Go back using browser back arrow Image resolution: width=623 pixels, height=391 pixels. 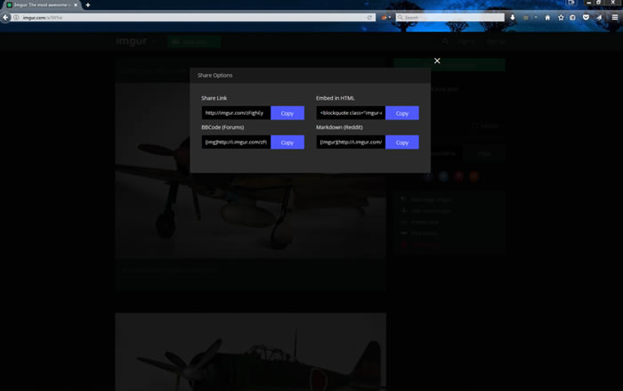click(5, 18)
